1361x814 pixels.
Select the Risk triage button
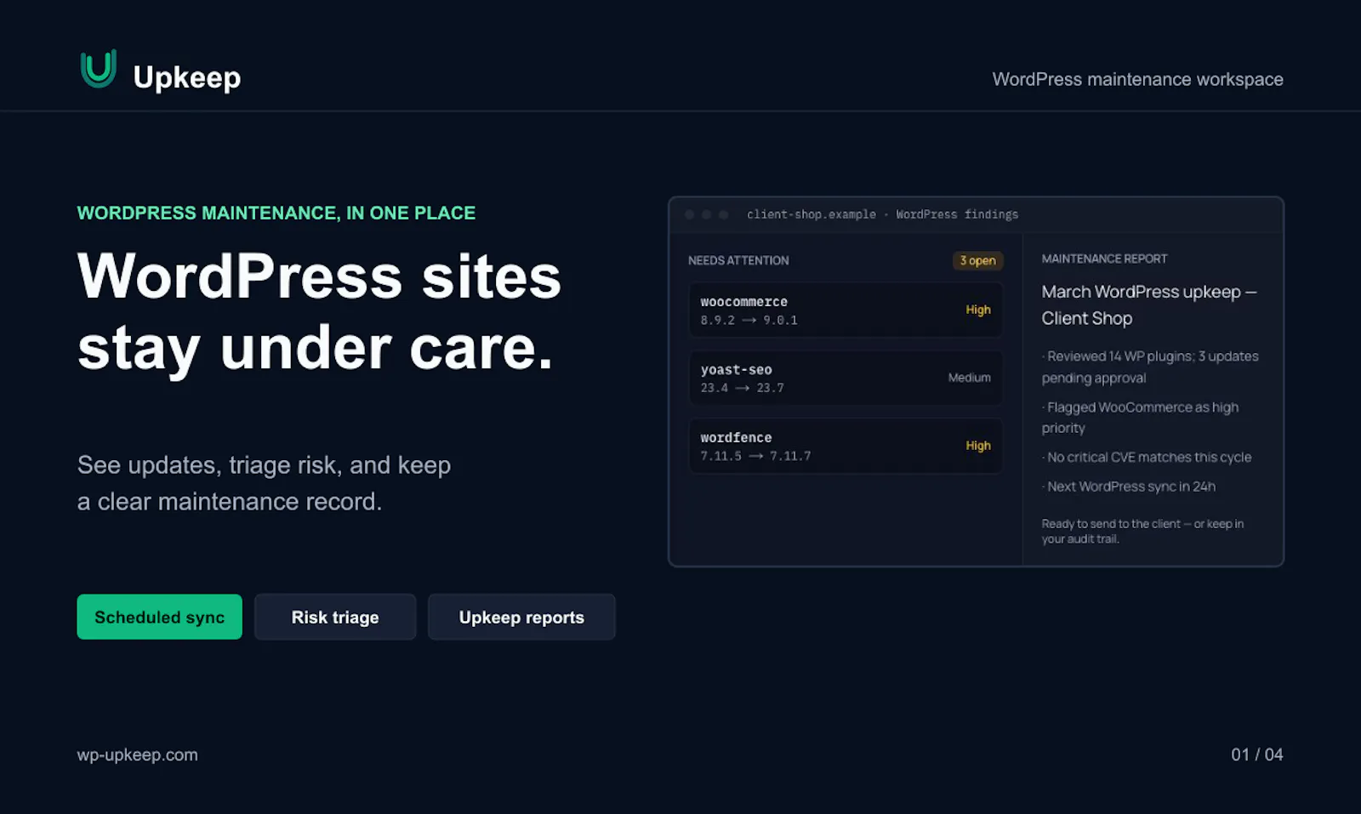[x=335, y=617]
